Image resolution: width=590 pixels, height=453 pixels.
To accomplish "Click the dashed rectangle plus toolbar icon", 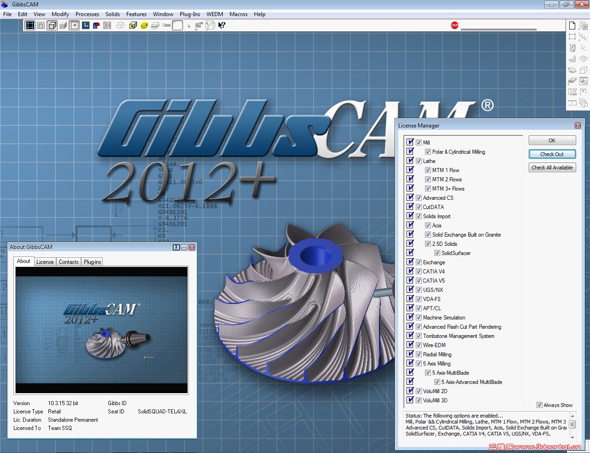I will tap(74, 25).
